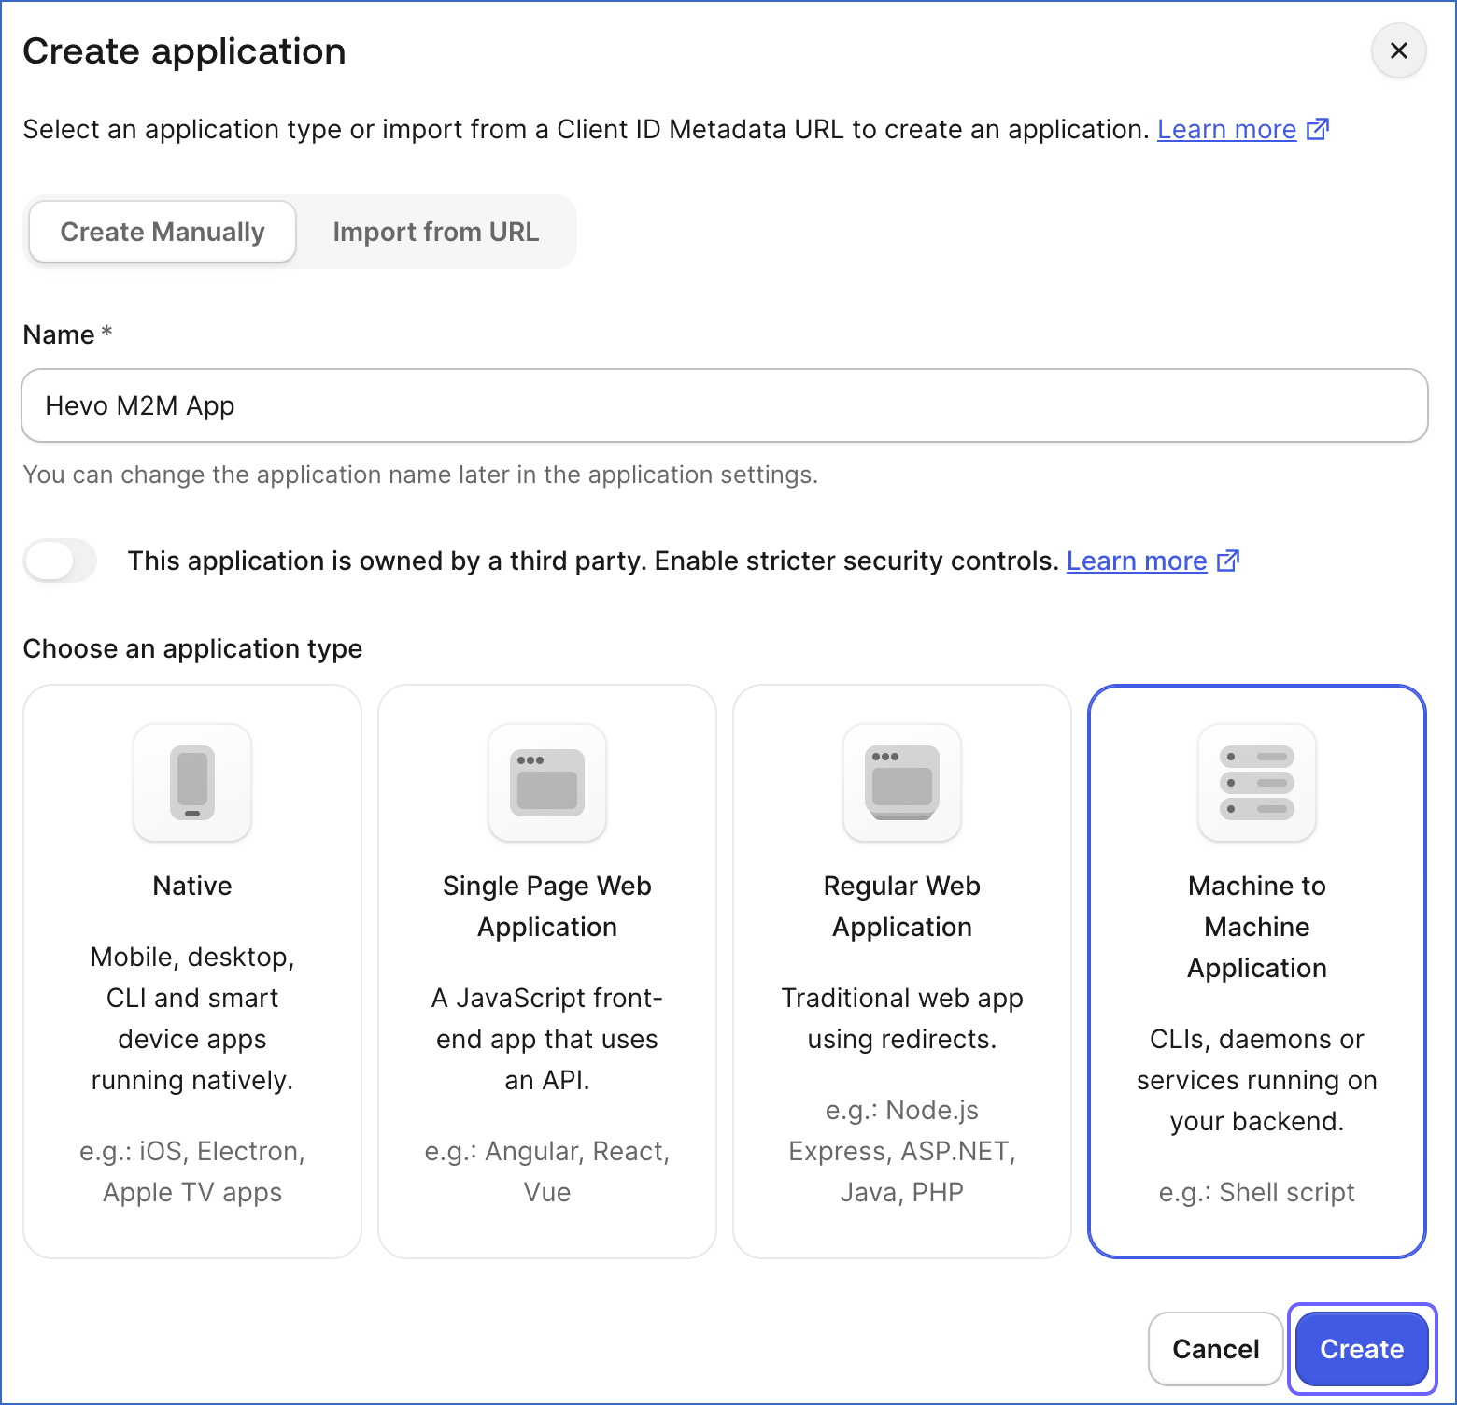The image size is (1457, 1405).
Task: Click the external link icon after security controls Learn more
Action: click(1227, 560)
